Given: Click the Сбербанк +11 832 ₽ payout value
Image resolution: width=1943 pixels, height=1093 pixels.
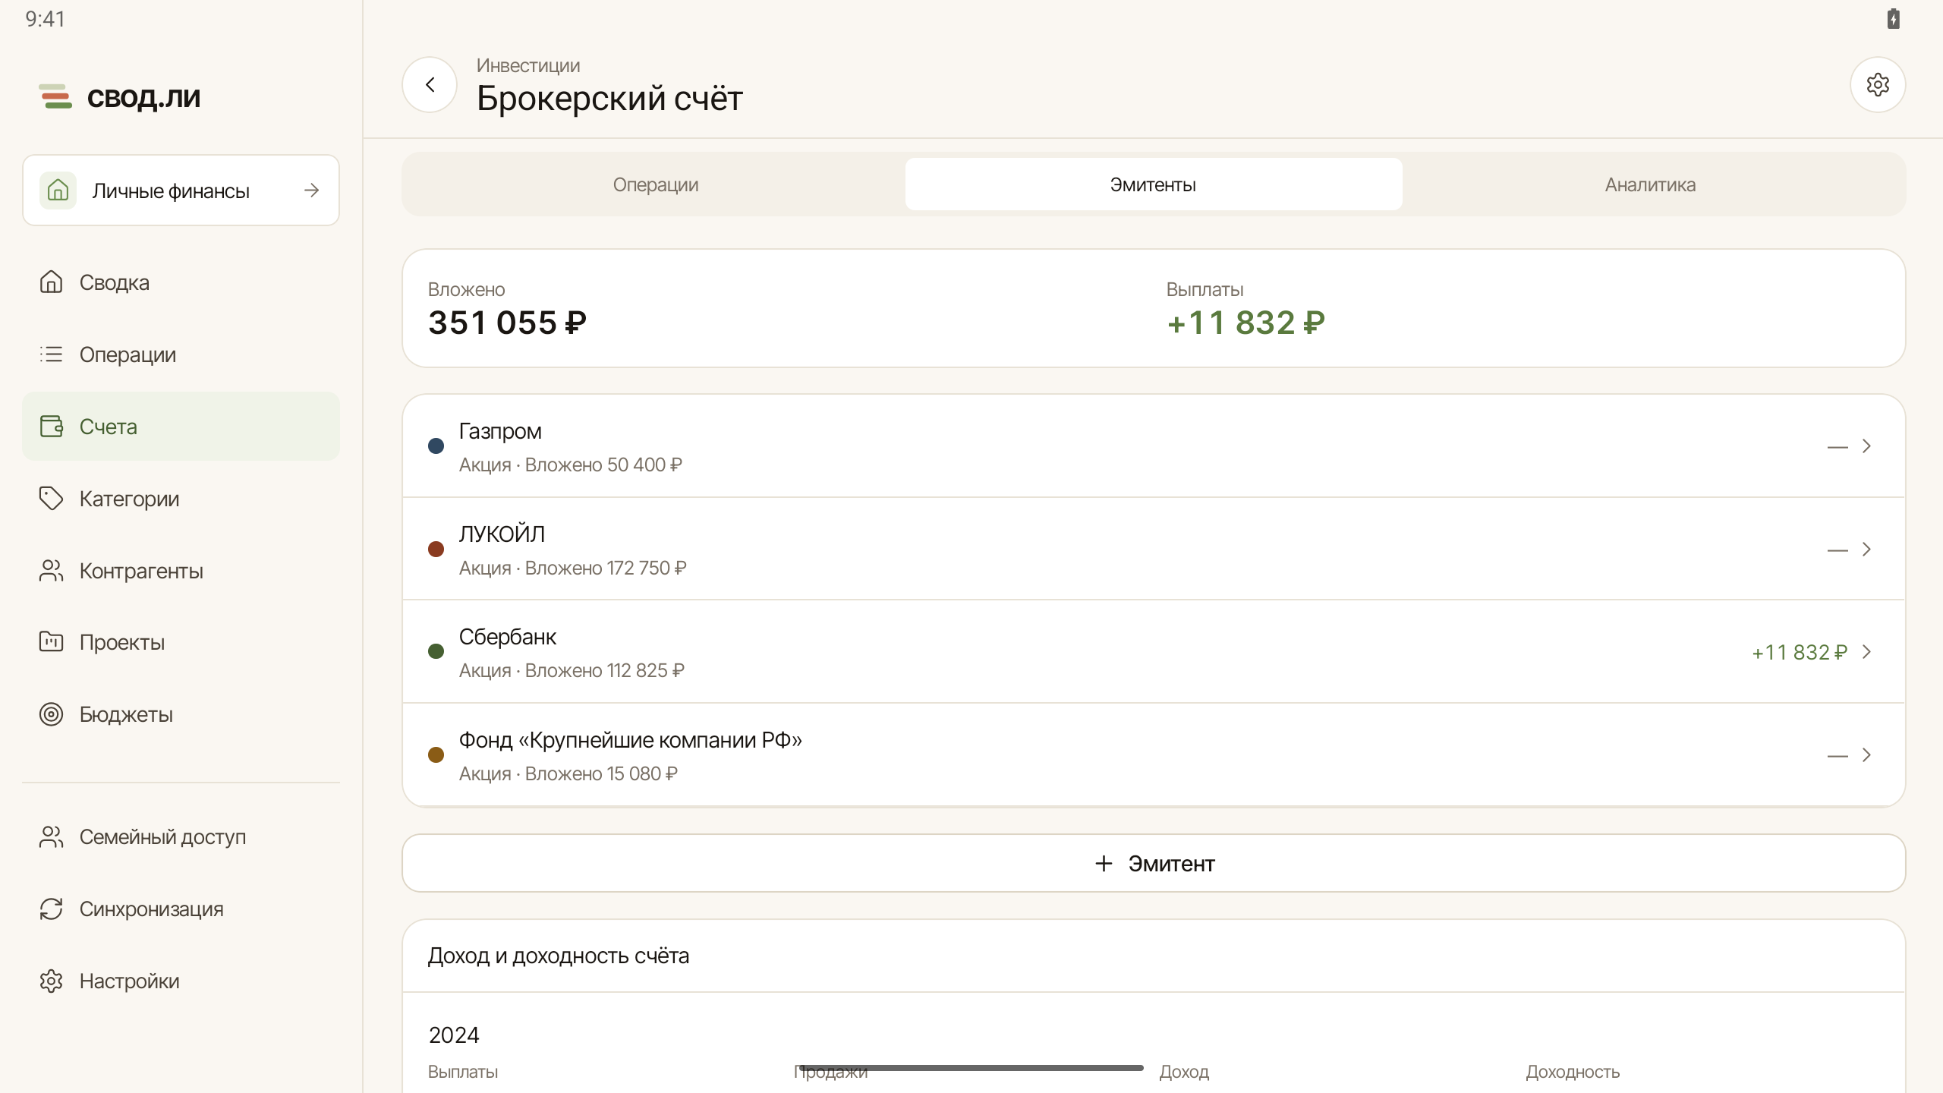Looking at the screenshot, I should 1799,652.
